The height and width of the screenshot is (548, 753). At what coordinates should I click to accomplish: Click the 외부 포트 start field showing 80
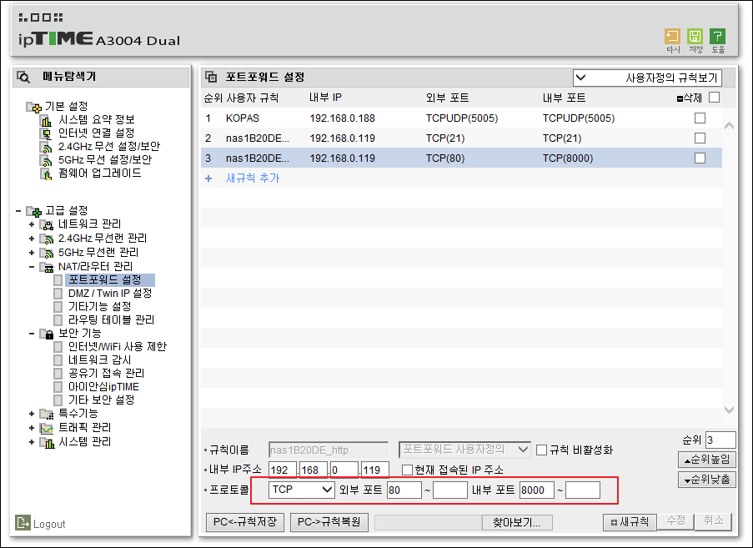[x=404, y=490]
